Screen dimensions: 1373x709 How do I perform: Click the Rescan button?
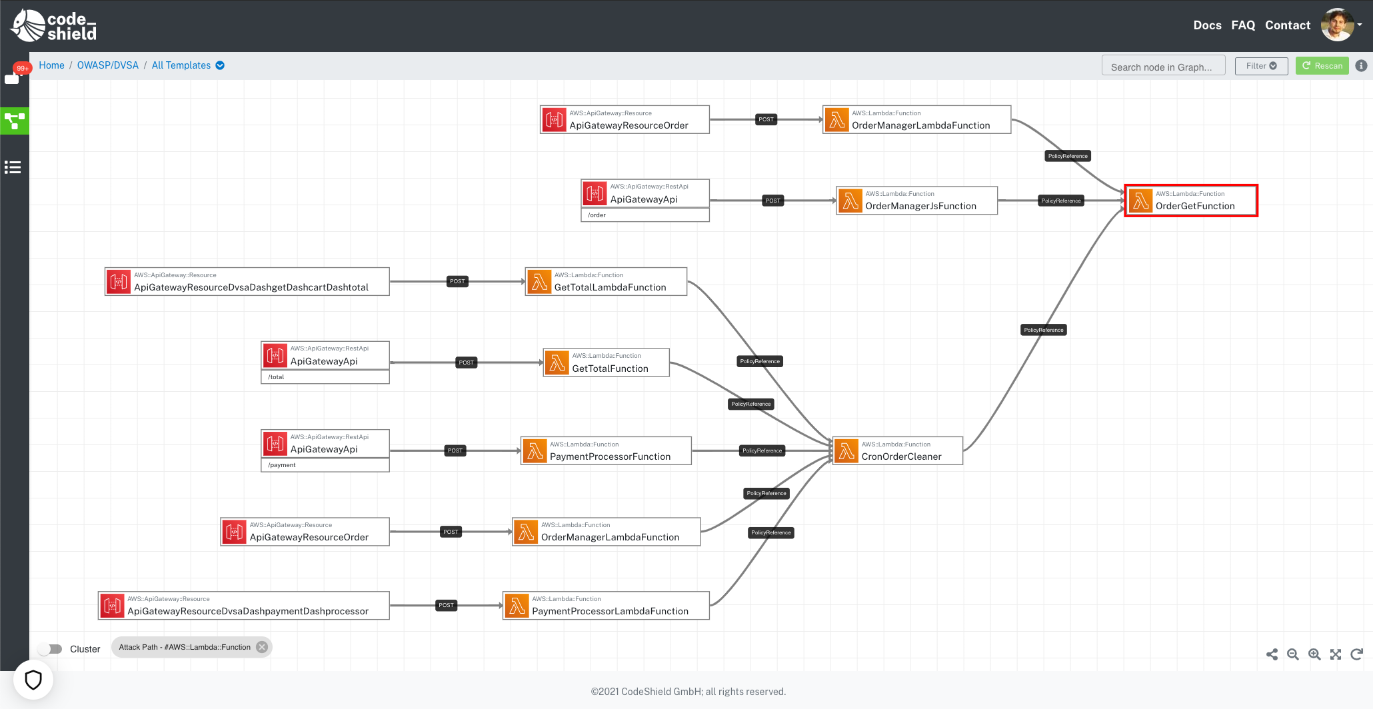click(x=1322, y=66)
